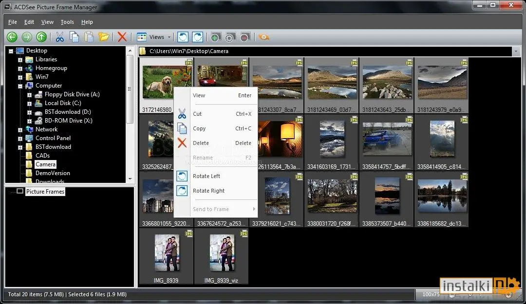Screen dimensions: 526x304
Task: Click the folder tree scroll-up arrow
Action: click(x=130, y=51)
